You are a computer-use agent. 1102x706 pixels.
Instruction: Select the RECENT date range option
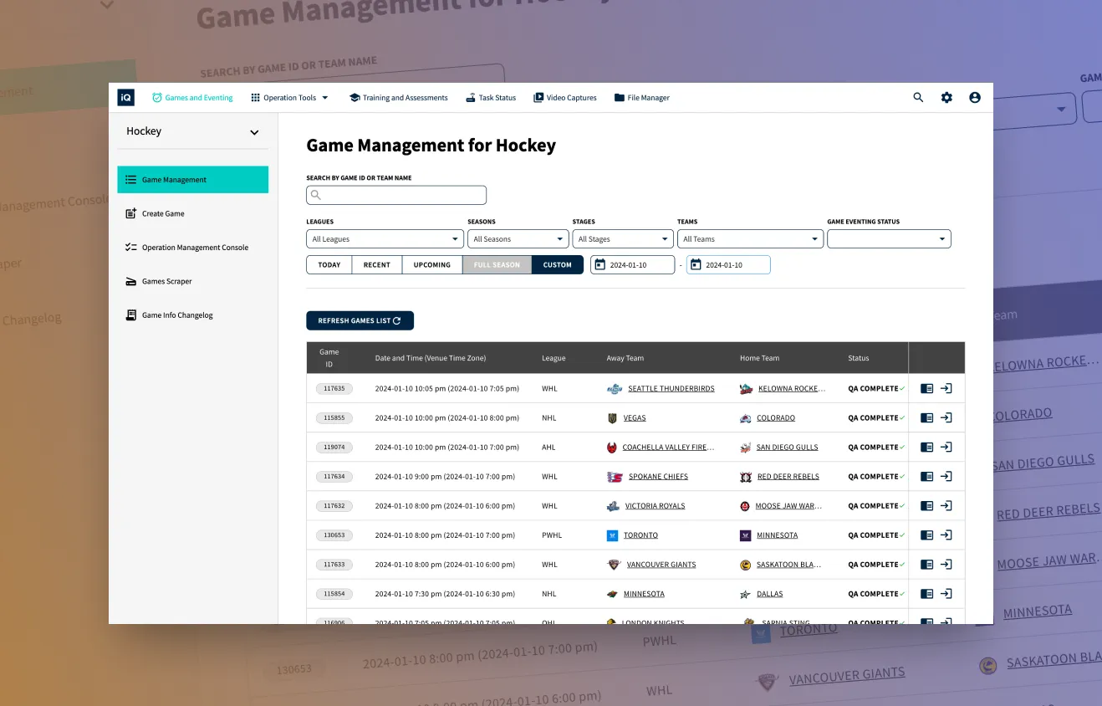[x=377, y=265]
